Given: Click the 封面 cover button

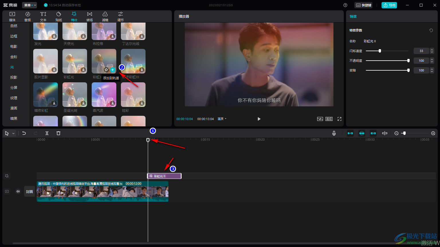Looking at the screenshot, I should pyautogui.click(x=30, y=192).
